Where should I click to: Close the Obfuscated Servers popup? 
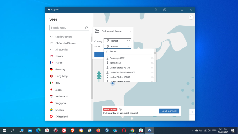click(x=130, y=31)
